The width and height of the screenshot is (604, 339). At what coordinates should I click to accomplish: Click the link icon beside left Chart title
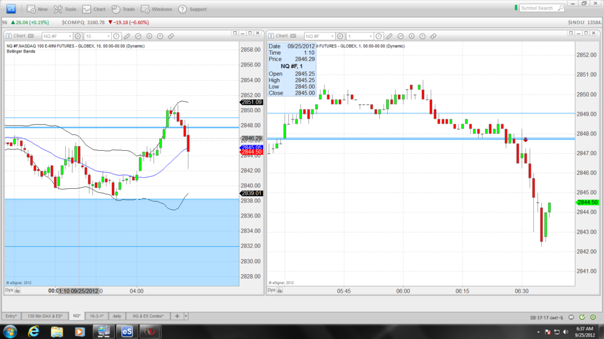(x=31, y=36)
